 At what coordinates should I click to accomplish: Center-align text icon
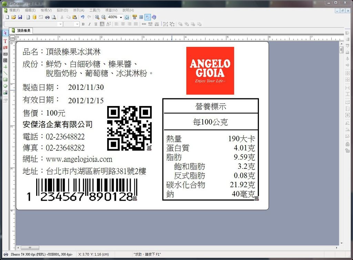(123, 24)
